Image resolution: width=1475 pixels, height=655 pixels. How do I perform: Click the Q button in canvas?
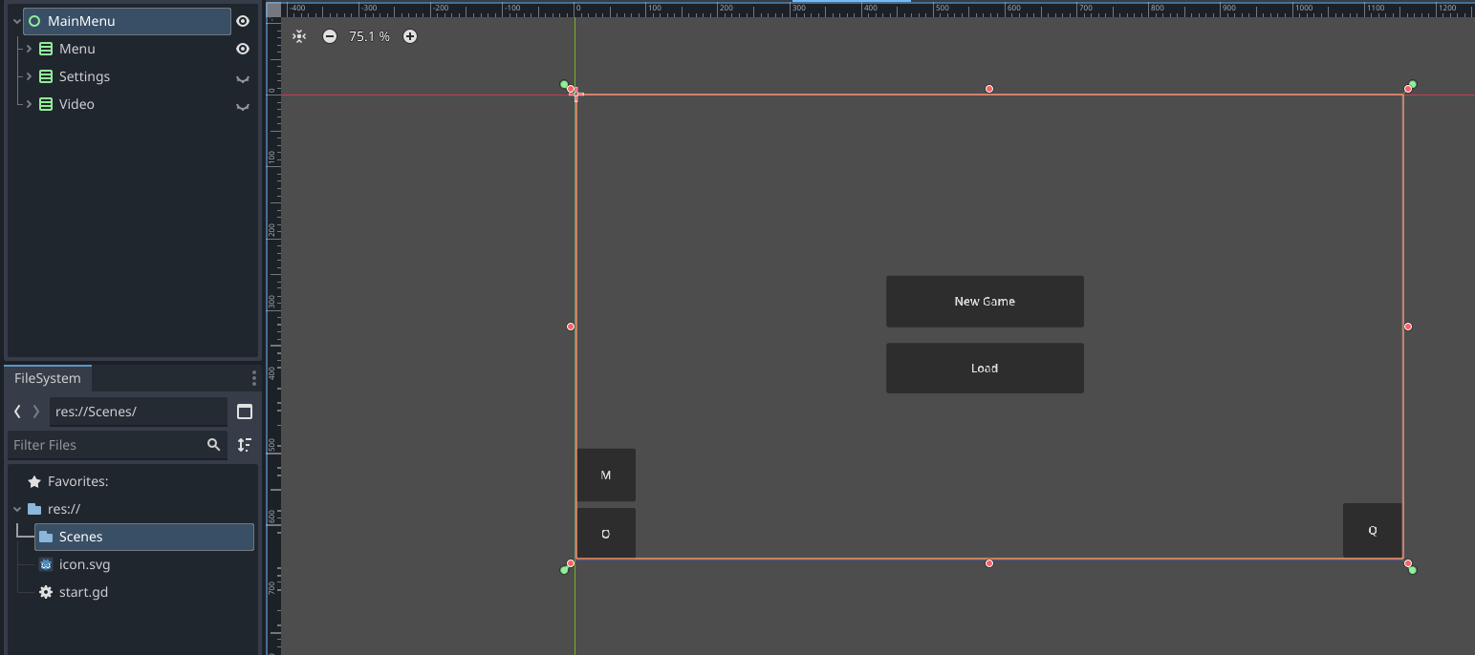click(1373, 531)
